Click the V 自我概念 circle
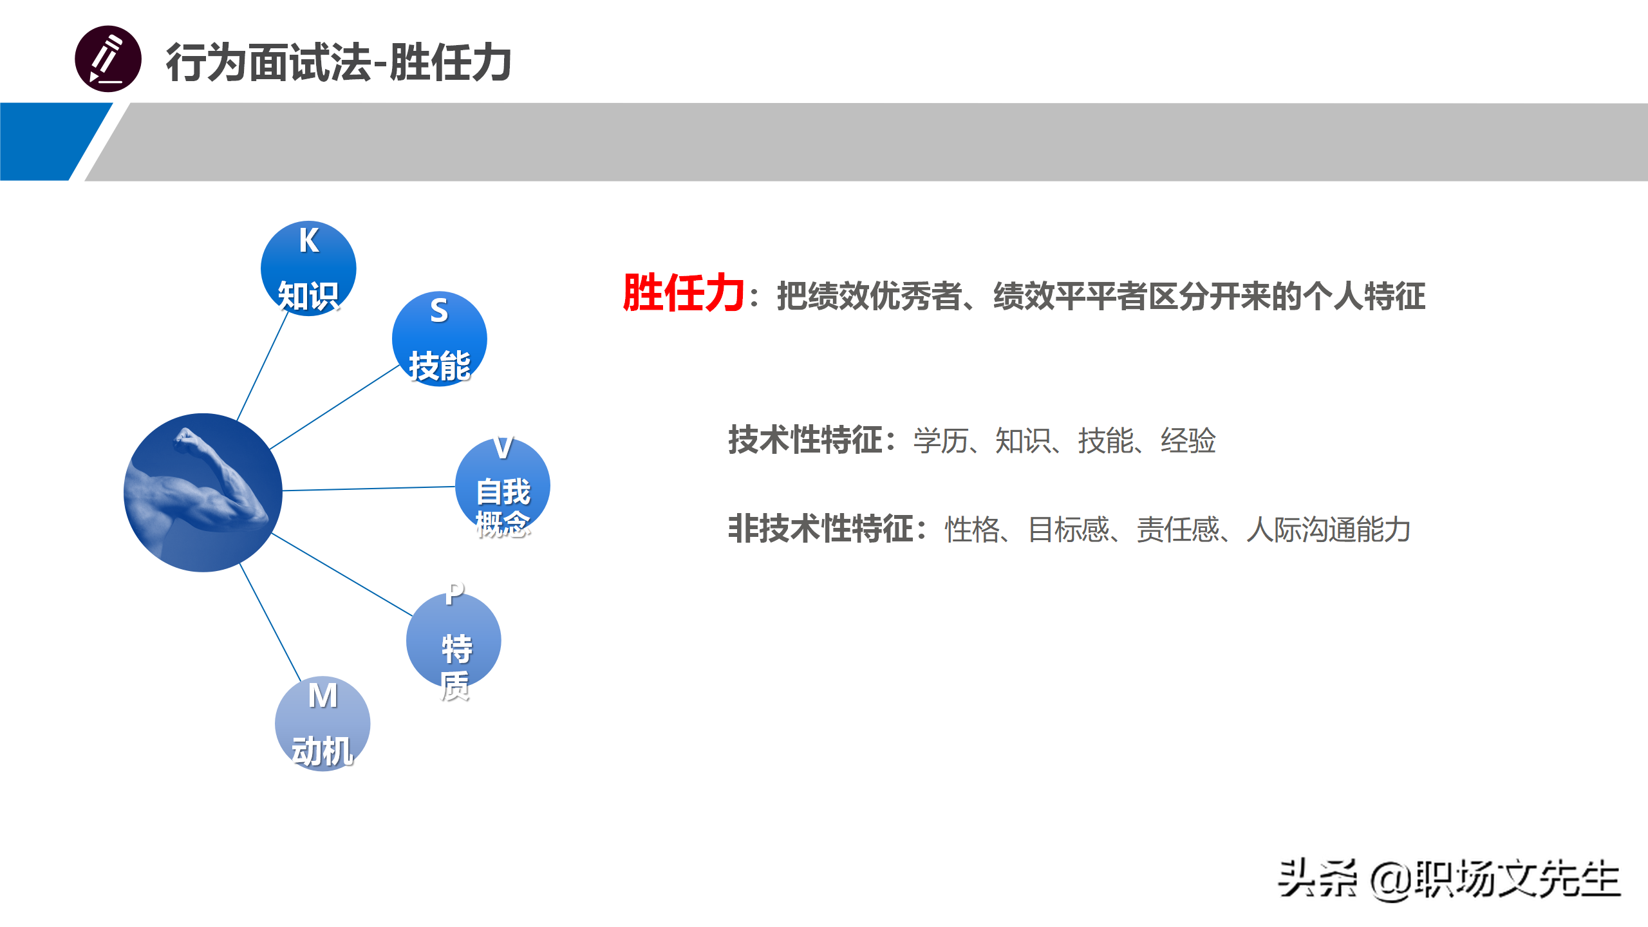1648x927 pixels. coord(503,487)
